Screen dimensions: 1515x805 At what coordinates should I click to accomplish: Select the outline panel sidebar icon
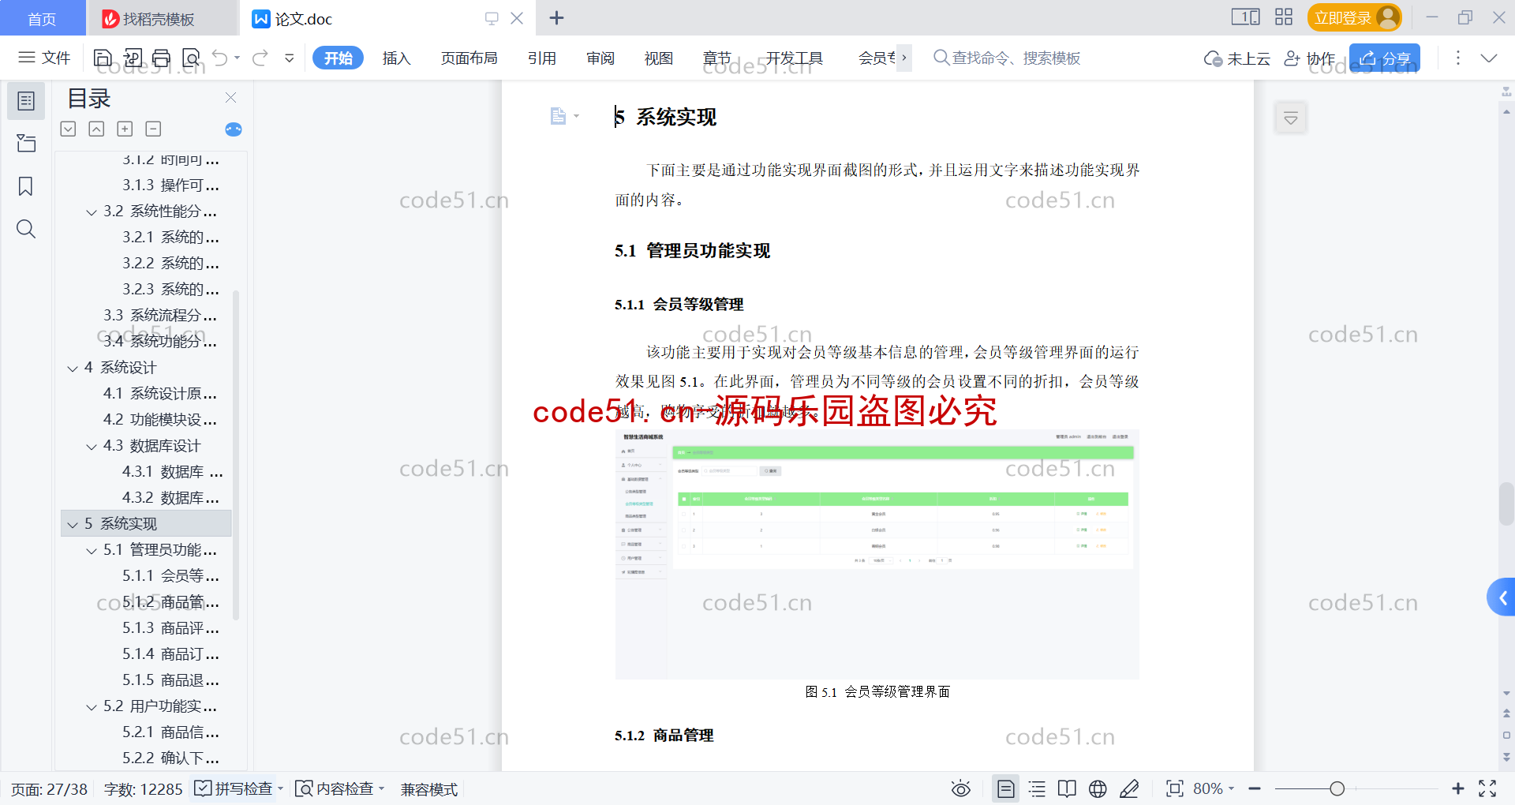[x=26, y=101]
